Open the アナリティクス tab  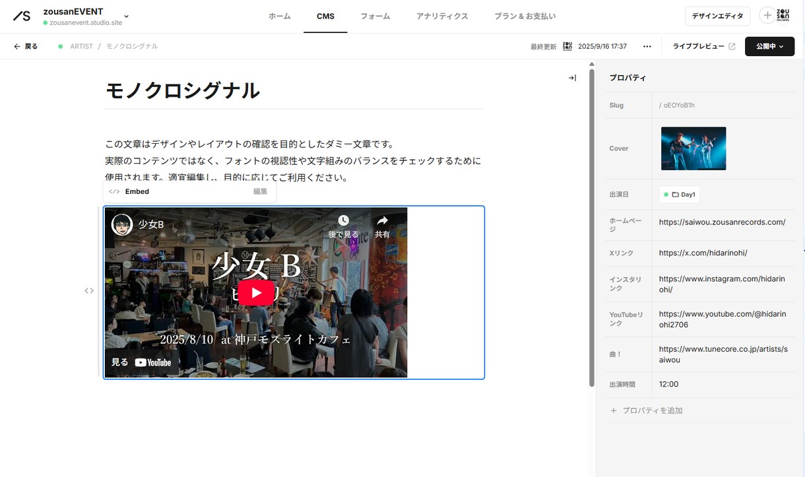click(x=442, y=16)
